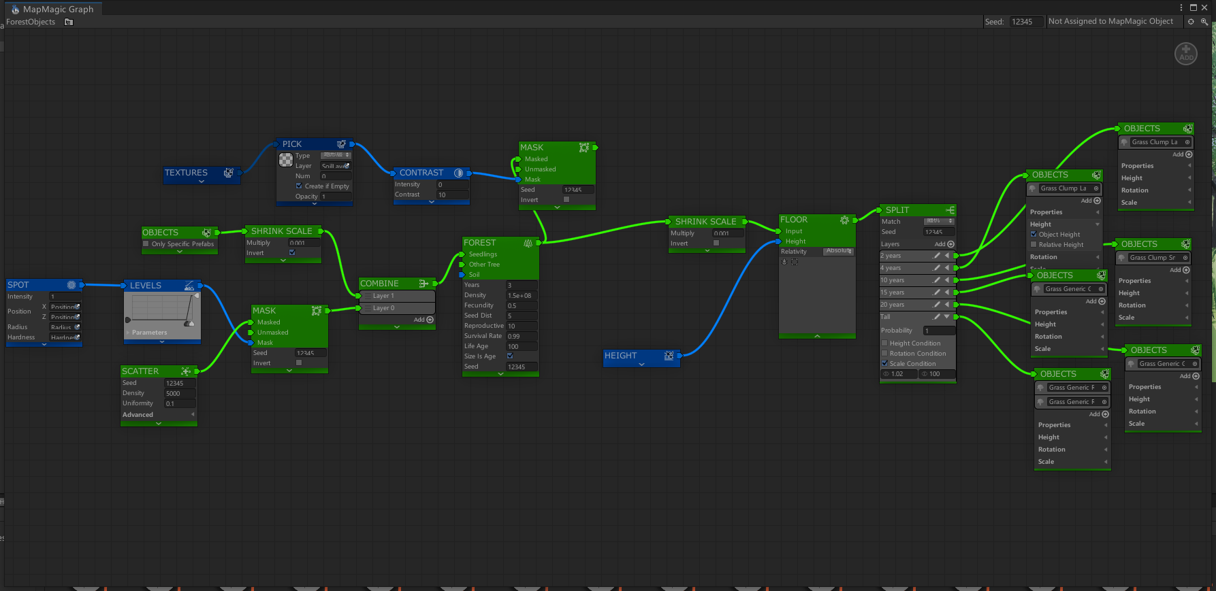Click Density field in SCATTER node
This screenshot has height=591, width=1216.
pyautogui.click(x=180, y=393)
